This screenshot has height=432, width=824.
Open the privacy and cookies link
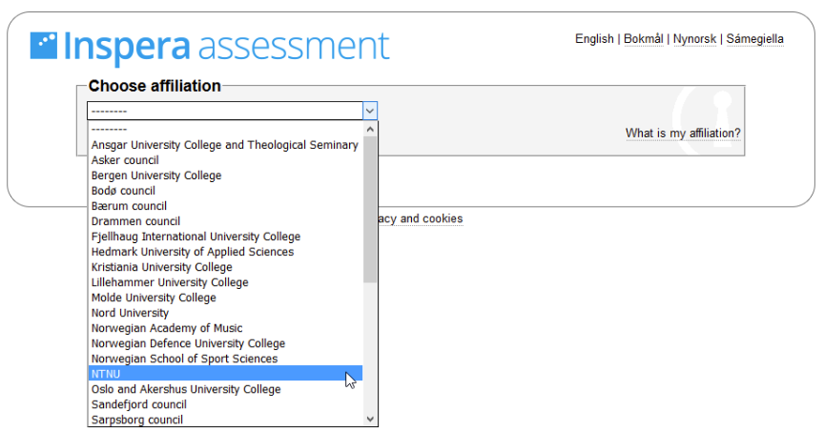click(421, 218)
